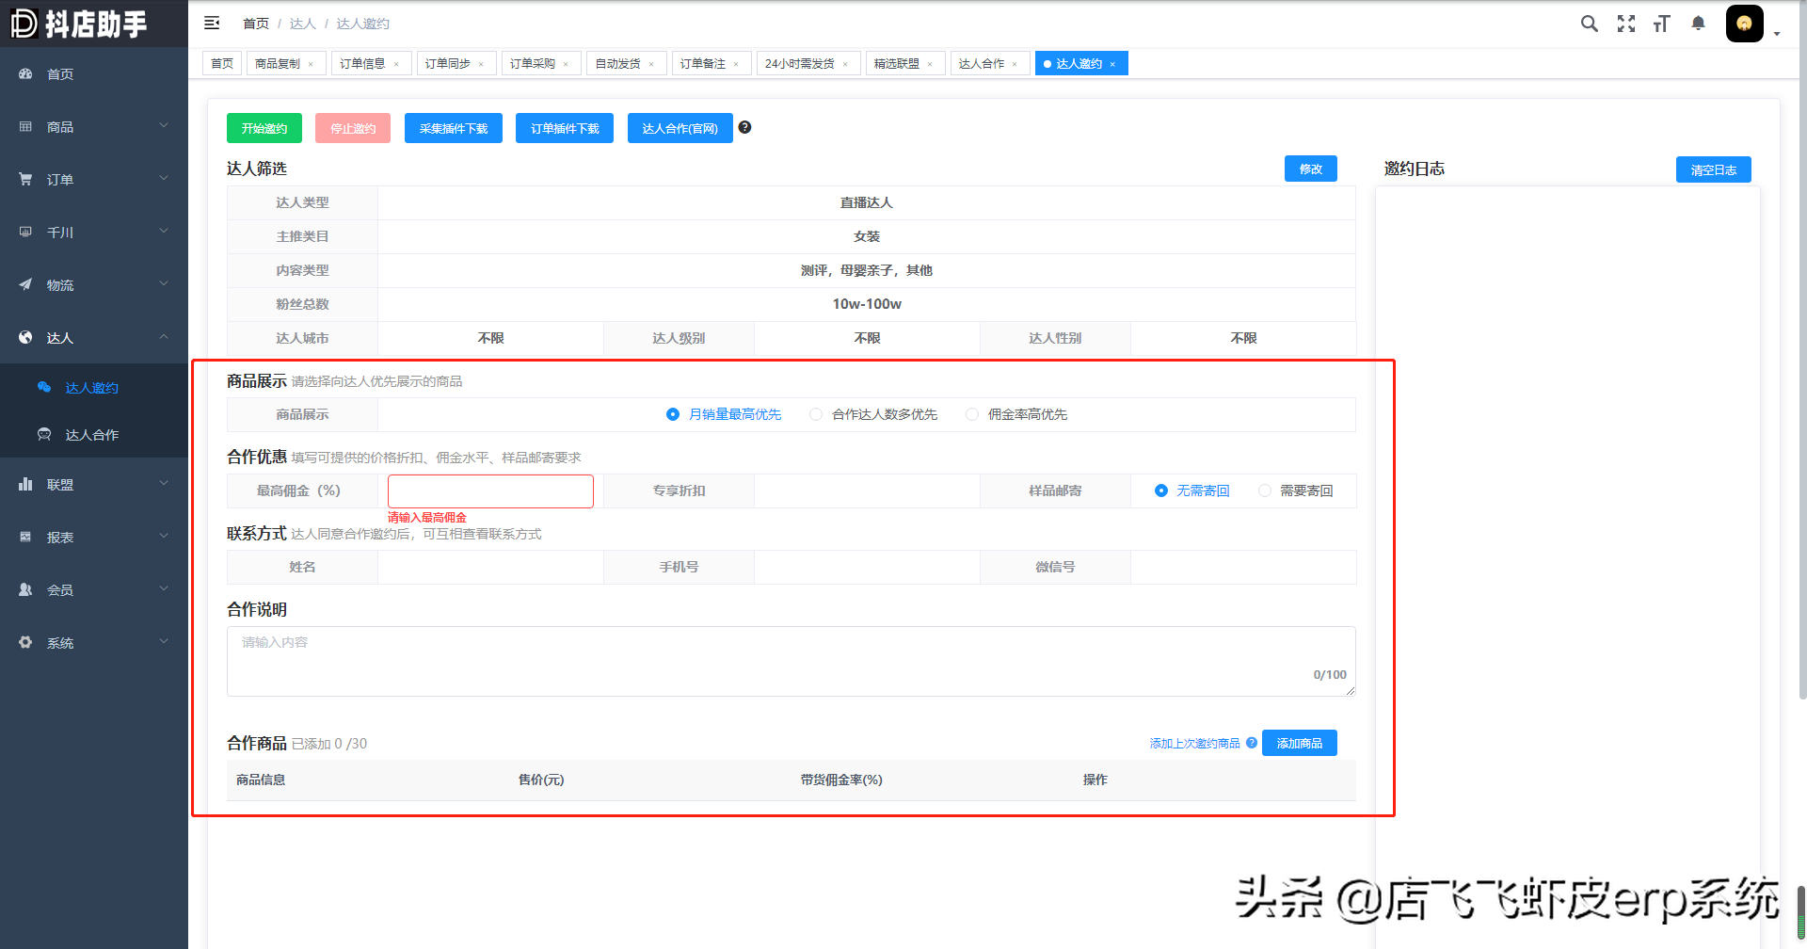Image resolution: width=1807 pixels, height=949 pixels.
Task: Close the 达人邀约 tab
Action: pyautogui.click(x=1112, y=64)
